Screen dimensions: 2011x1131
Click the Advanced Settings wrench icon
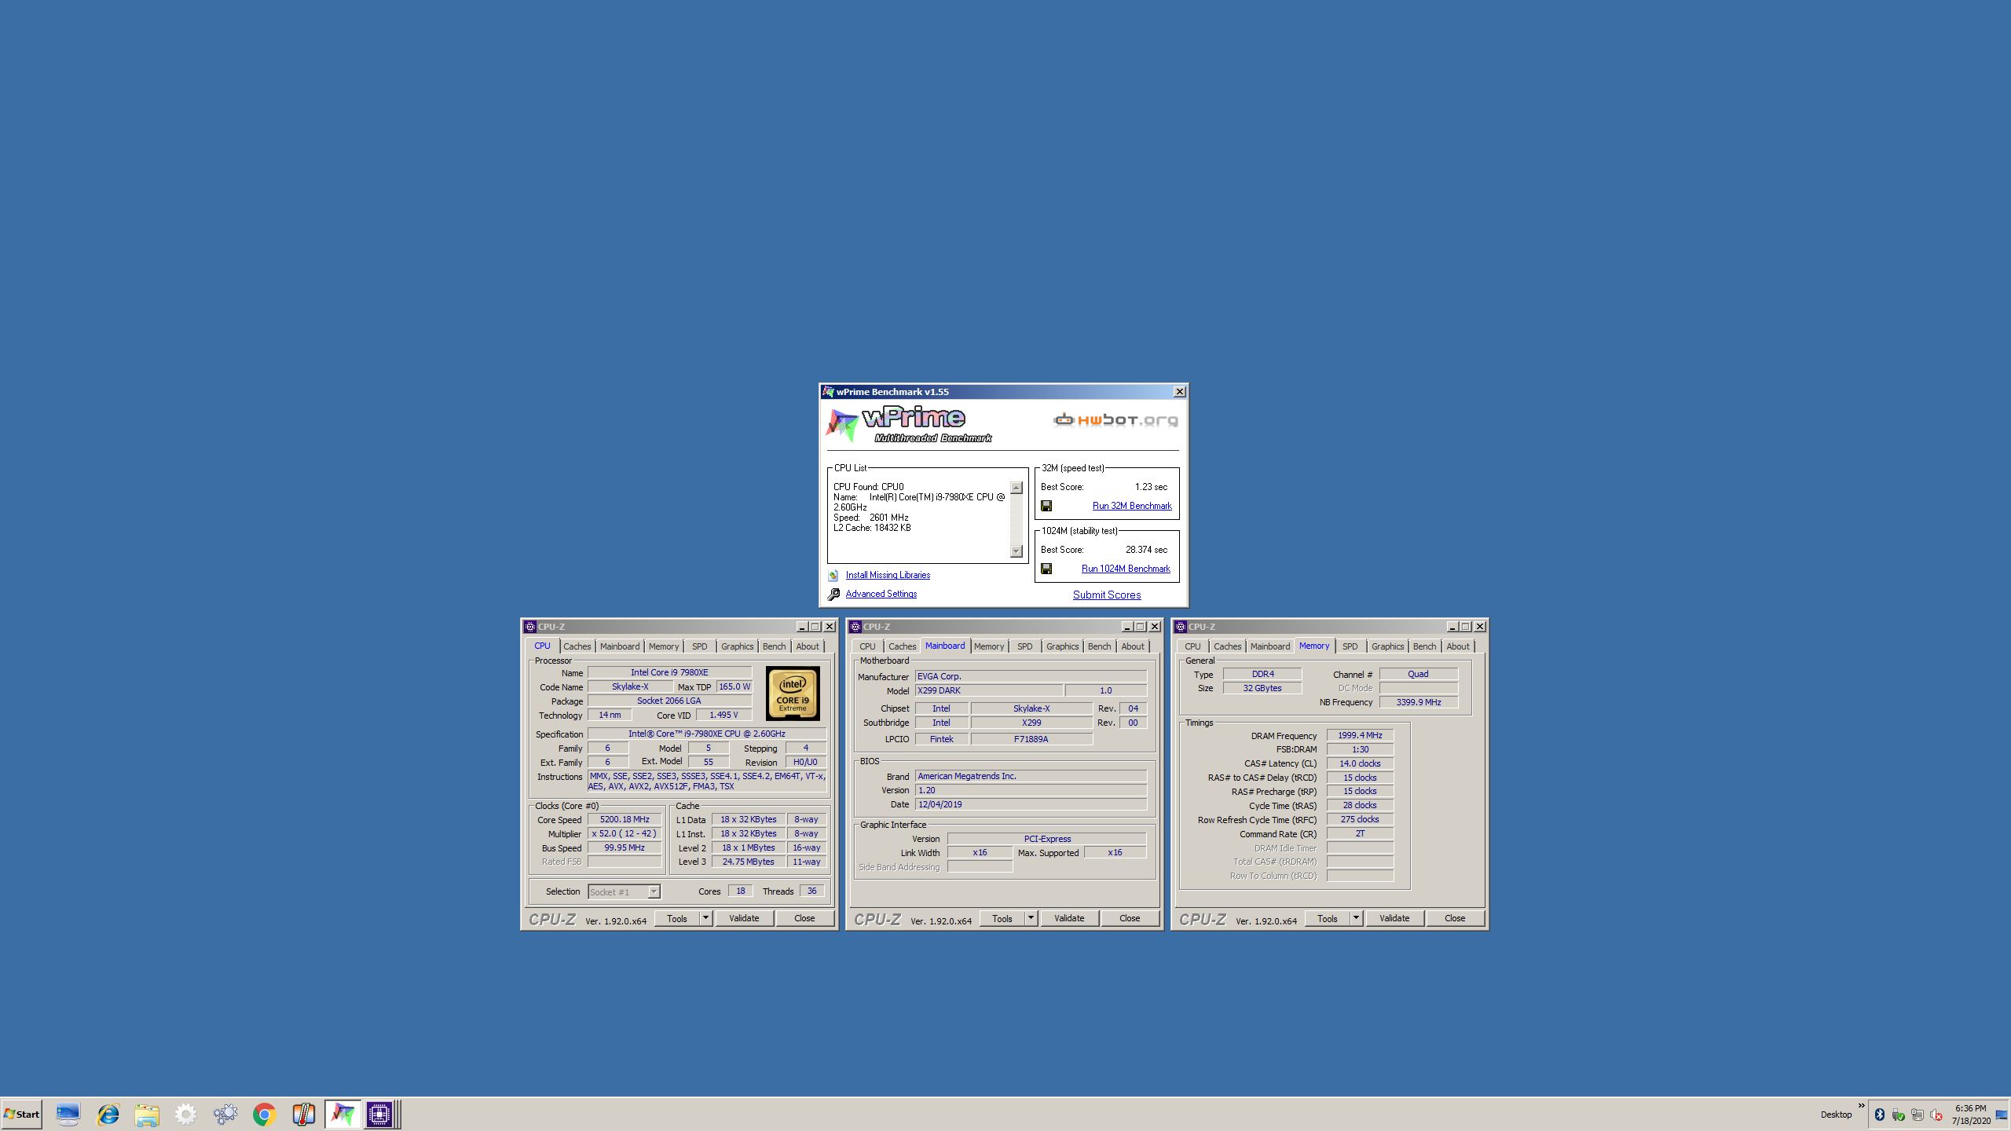coord(833,595)
